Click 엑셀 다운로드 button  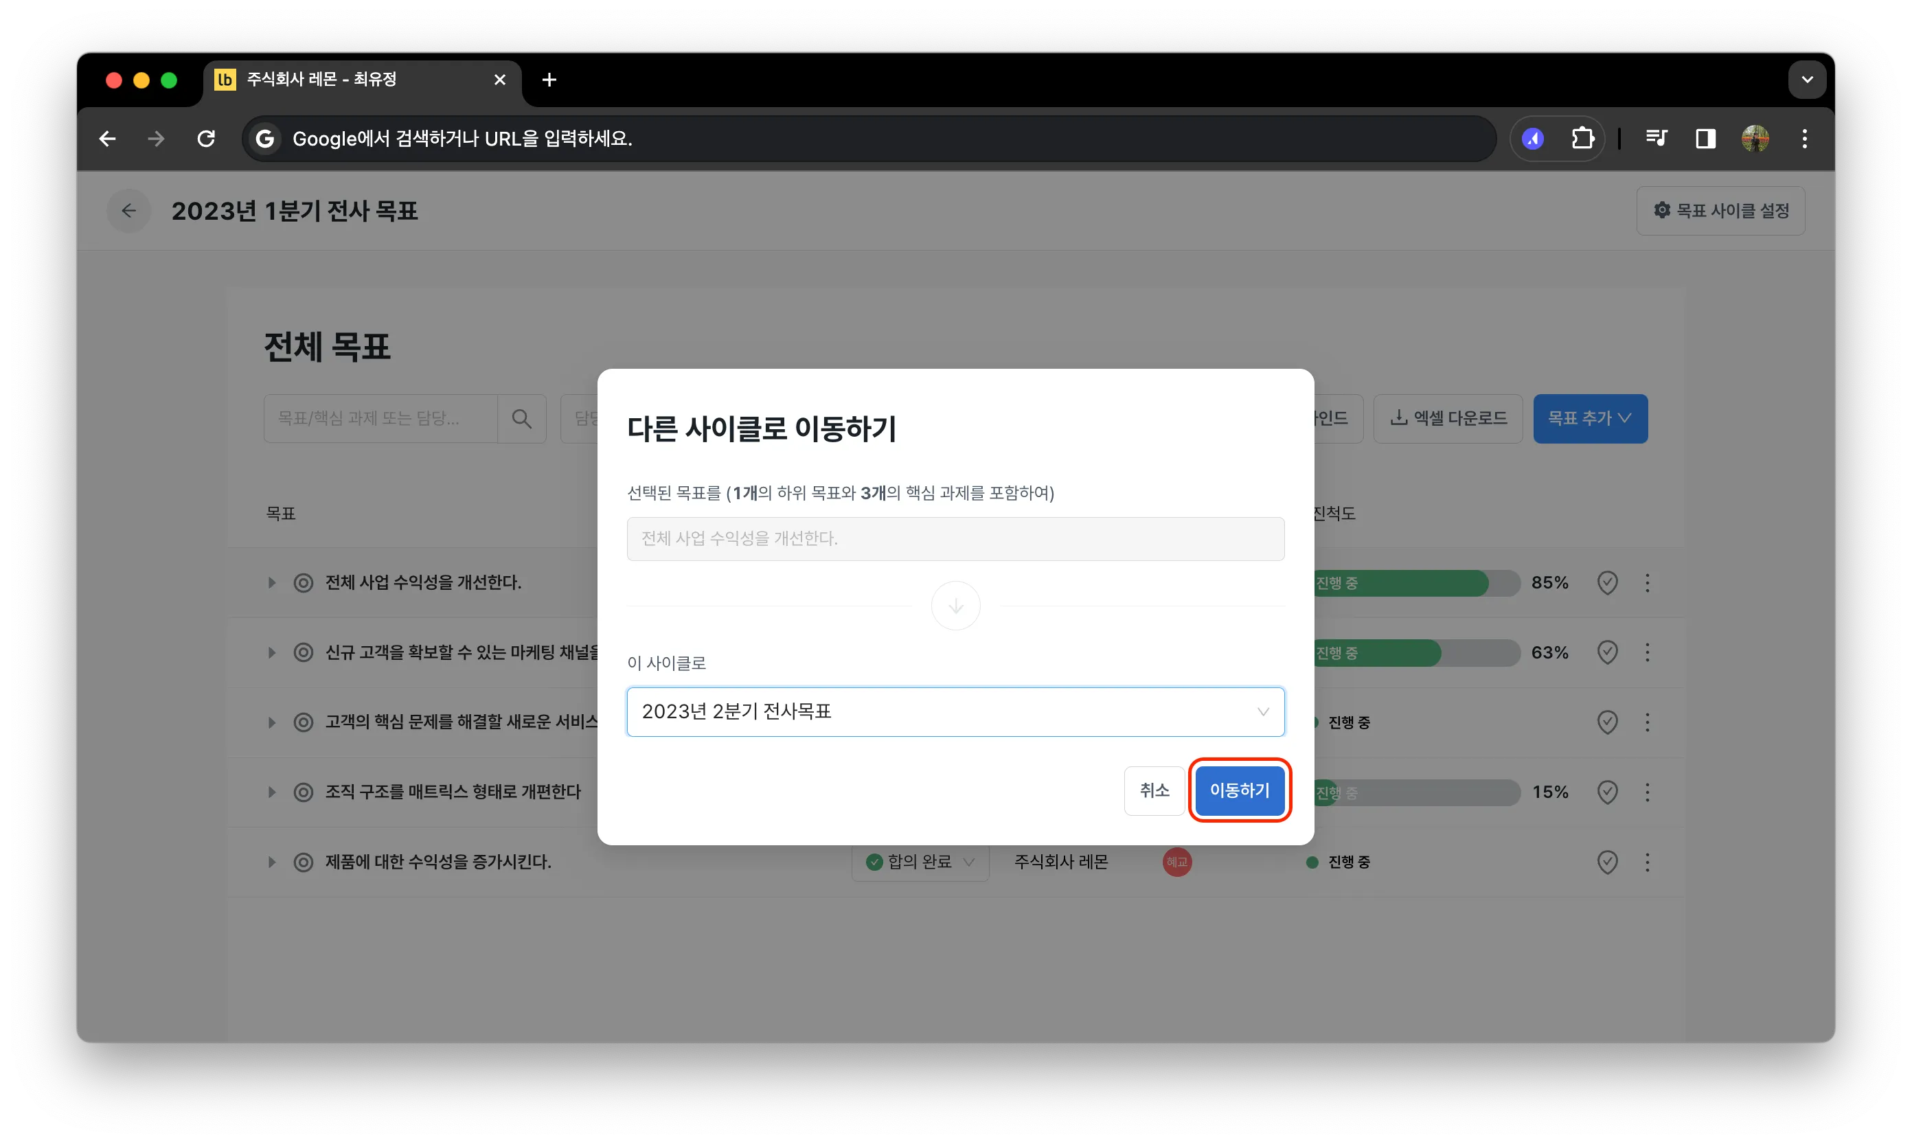[1448, 419]
